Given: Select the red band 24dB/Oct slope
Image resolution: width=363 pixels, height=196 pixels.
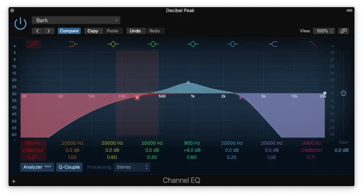Looking at the screenshot, I should coord(33,150).
